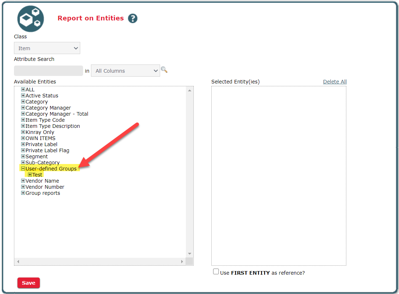Click the attribute search magnifier icon
The image size is (399, 294).
tap(164, 70)
